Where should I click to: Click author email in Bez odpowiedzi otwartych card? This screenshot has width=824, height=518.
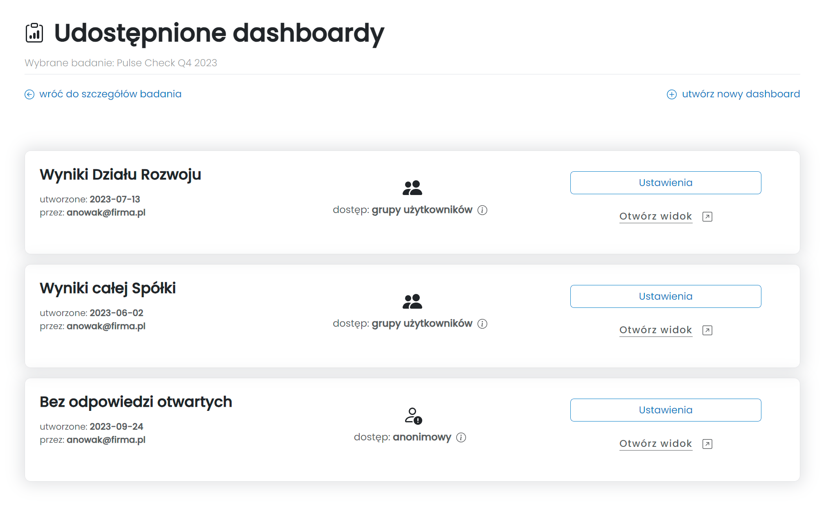pos(106,440)
